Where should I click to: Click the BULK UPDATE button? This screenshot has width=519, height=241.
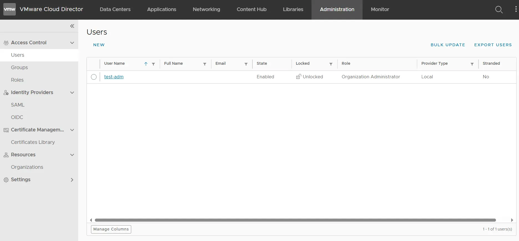[448, 45]
